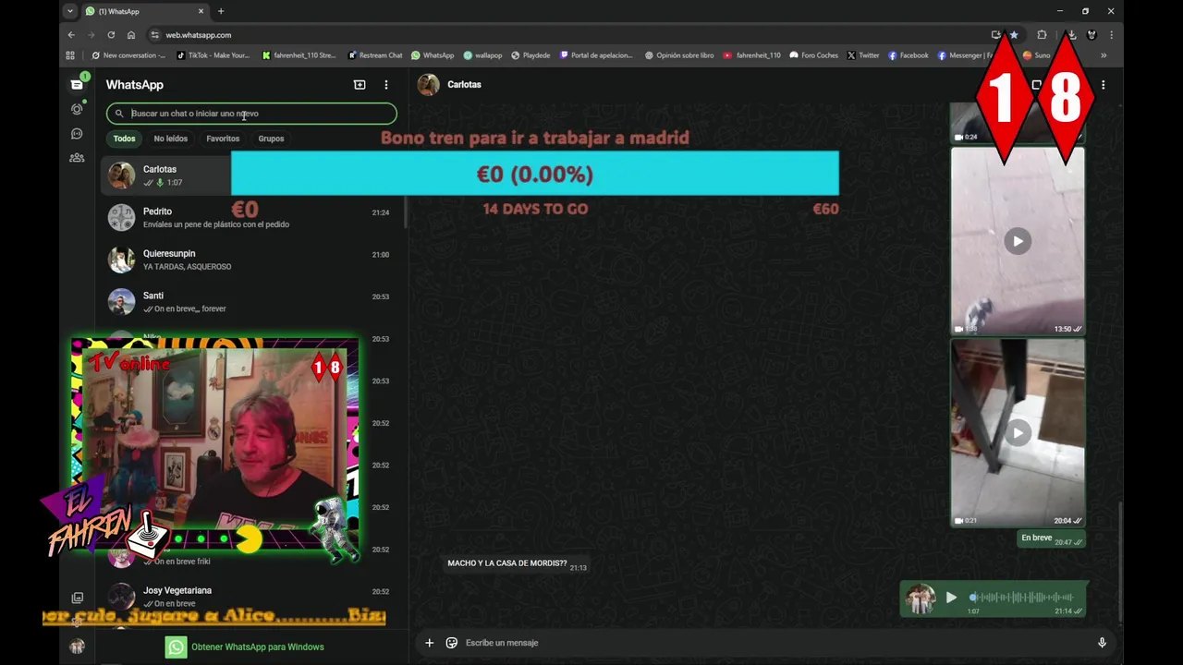Click the microphone voice record icon

tap(1102, 643)
